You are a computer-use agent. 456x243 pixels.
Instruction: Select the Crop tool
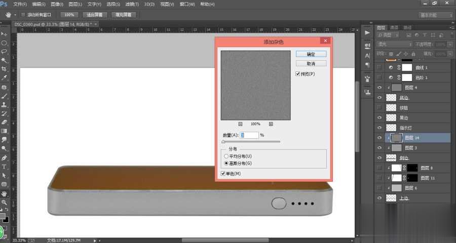pyautogui.click(x=4, y=69)
